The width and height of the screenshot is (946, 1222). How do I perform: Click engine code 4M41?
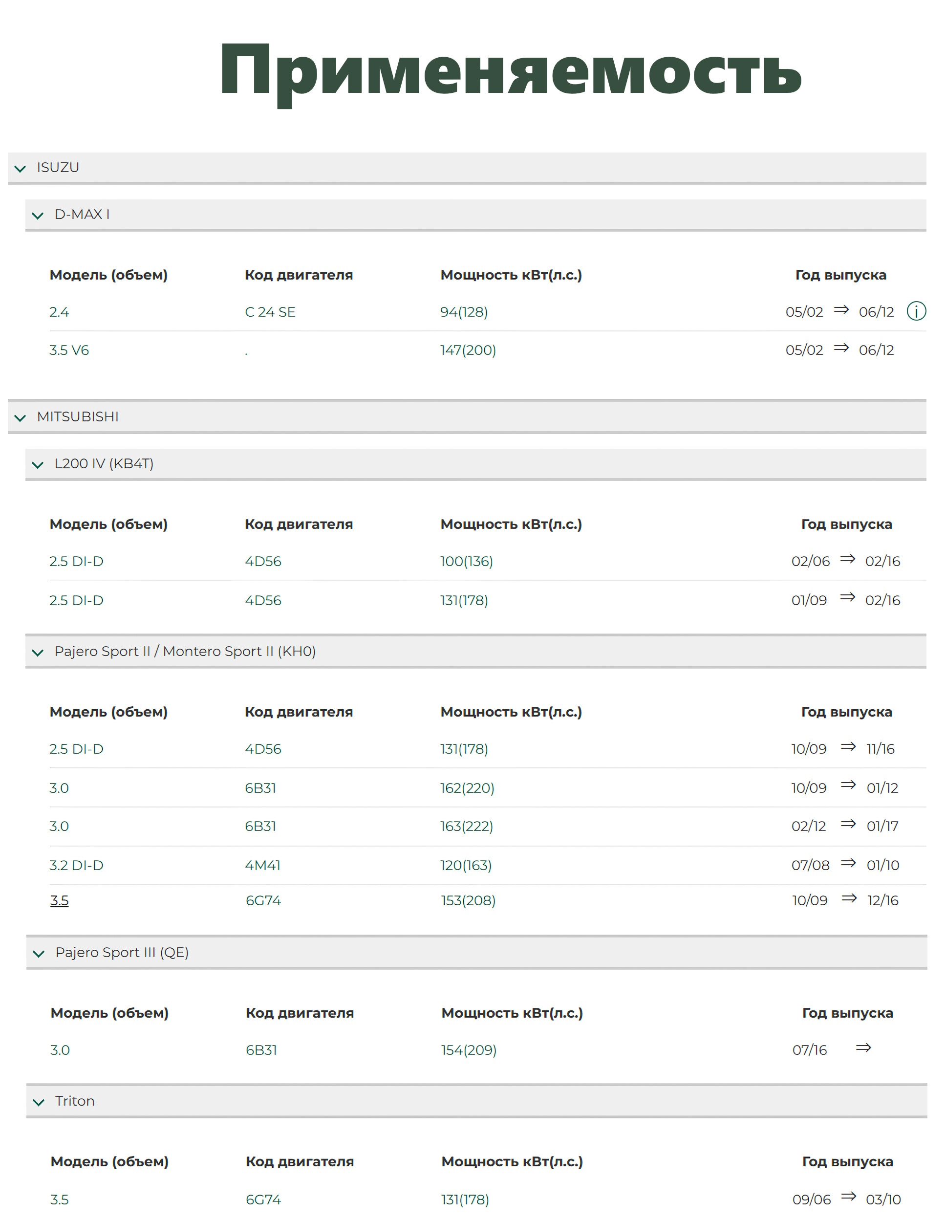262,865
